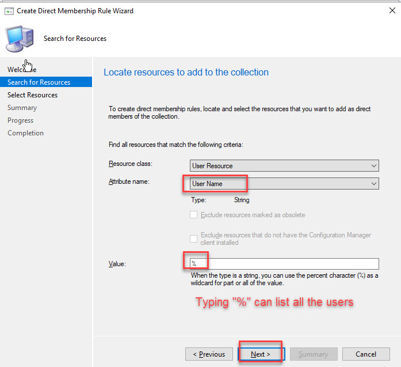Click the wizard icon in the title bar
This screenshot has width=401, height=367.
[x=9, y=10]
